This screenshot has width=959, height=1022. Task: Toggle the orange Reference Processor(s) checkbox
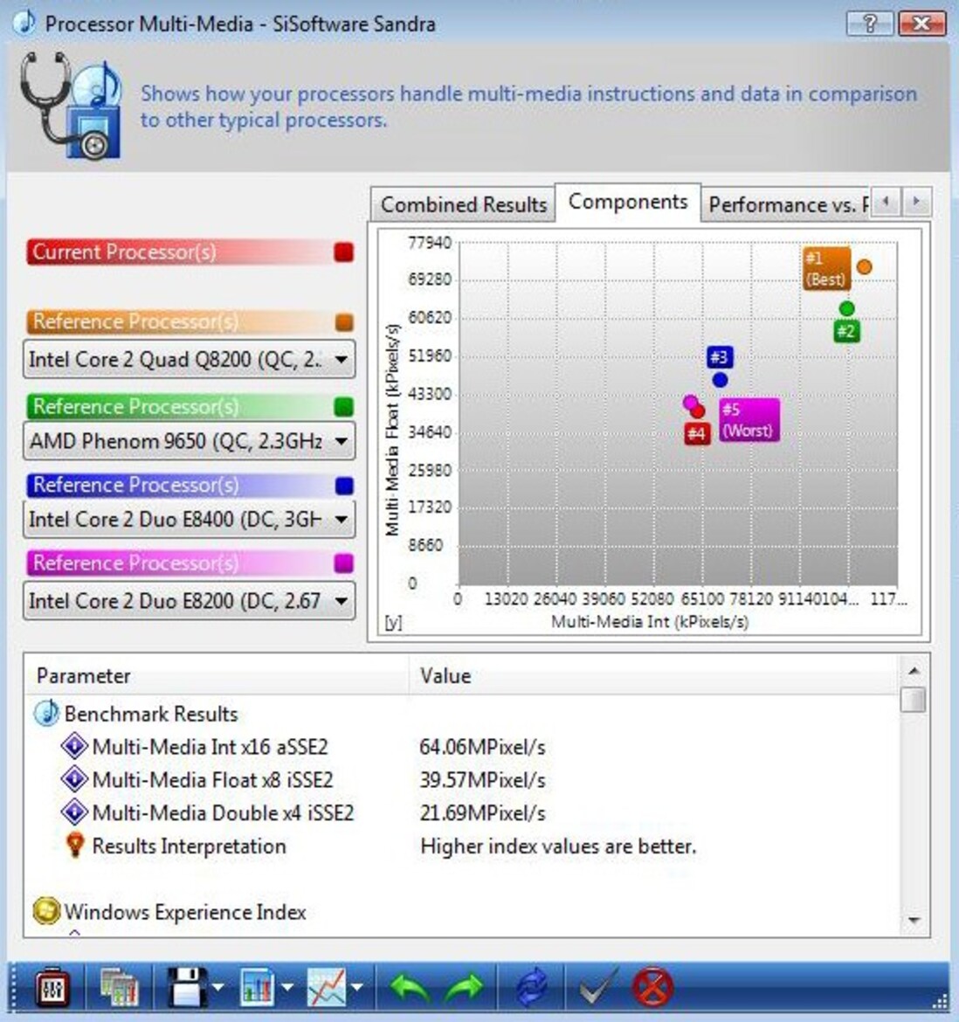coord(344,322)
